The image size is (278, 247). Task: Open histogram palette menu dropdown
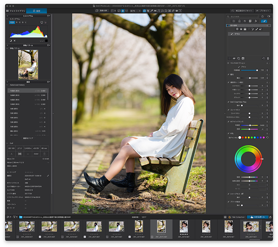pyautogui.click(x=49, y=16)
